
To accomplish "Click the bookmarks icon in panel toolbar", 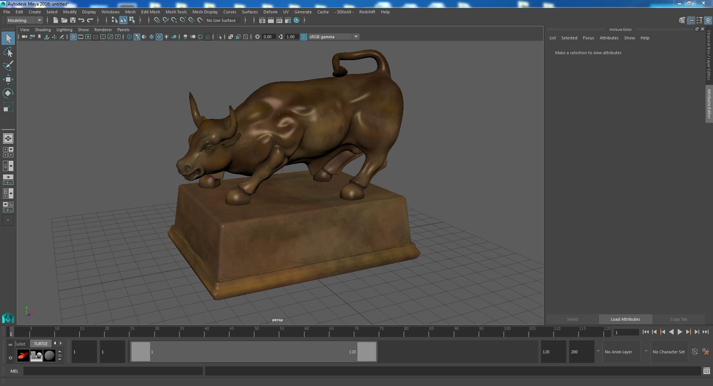I will [39, 37].
